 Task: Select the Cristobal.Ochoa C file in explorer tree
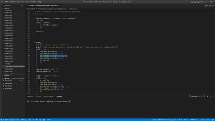pos(13,66)
